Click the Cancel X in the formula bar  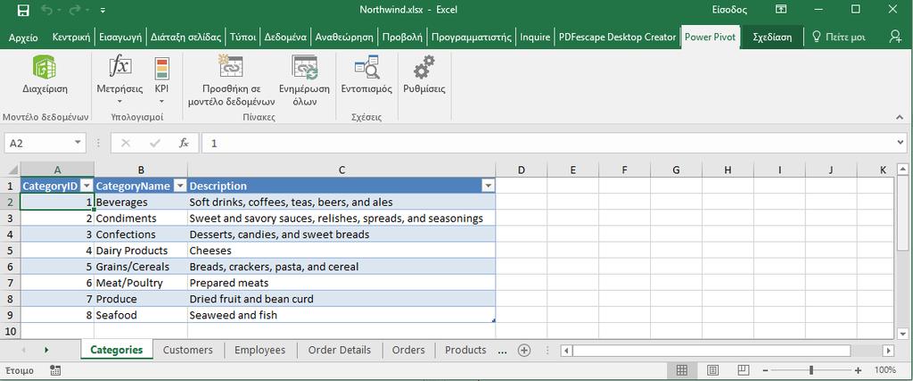tap(126, 143)
